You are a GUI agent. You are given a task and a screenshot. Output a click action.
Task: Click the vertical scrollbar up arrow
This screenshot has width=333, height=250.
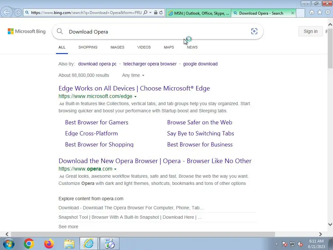click(x=330, y=24)
